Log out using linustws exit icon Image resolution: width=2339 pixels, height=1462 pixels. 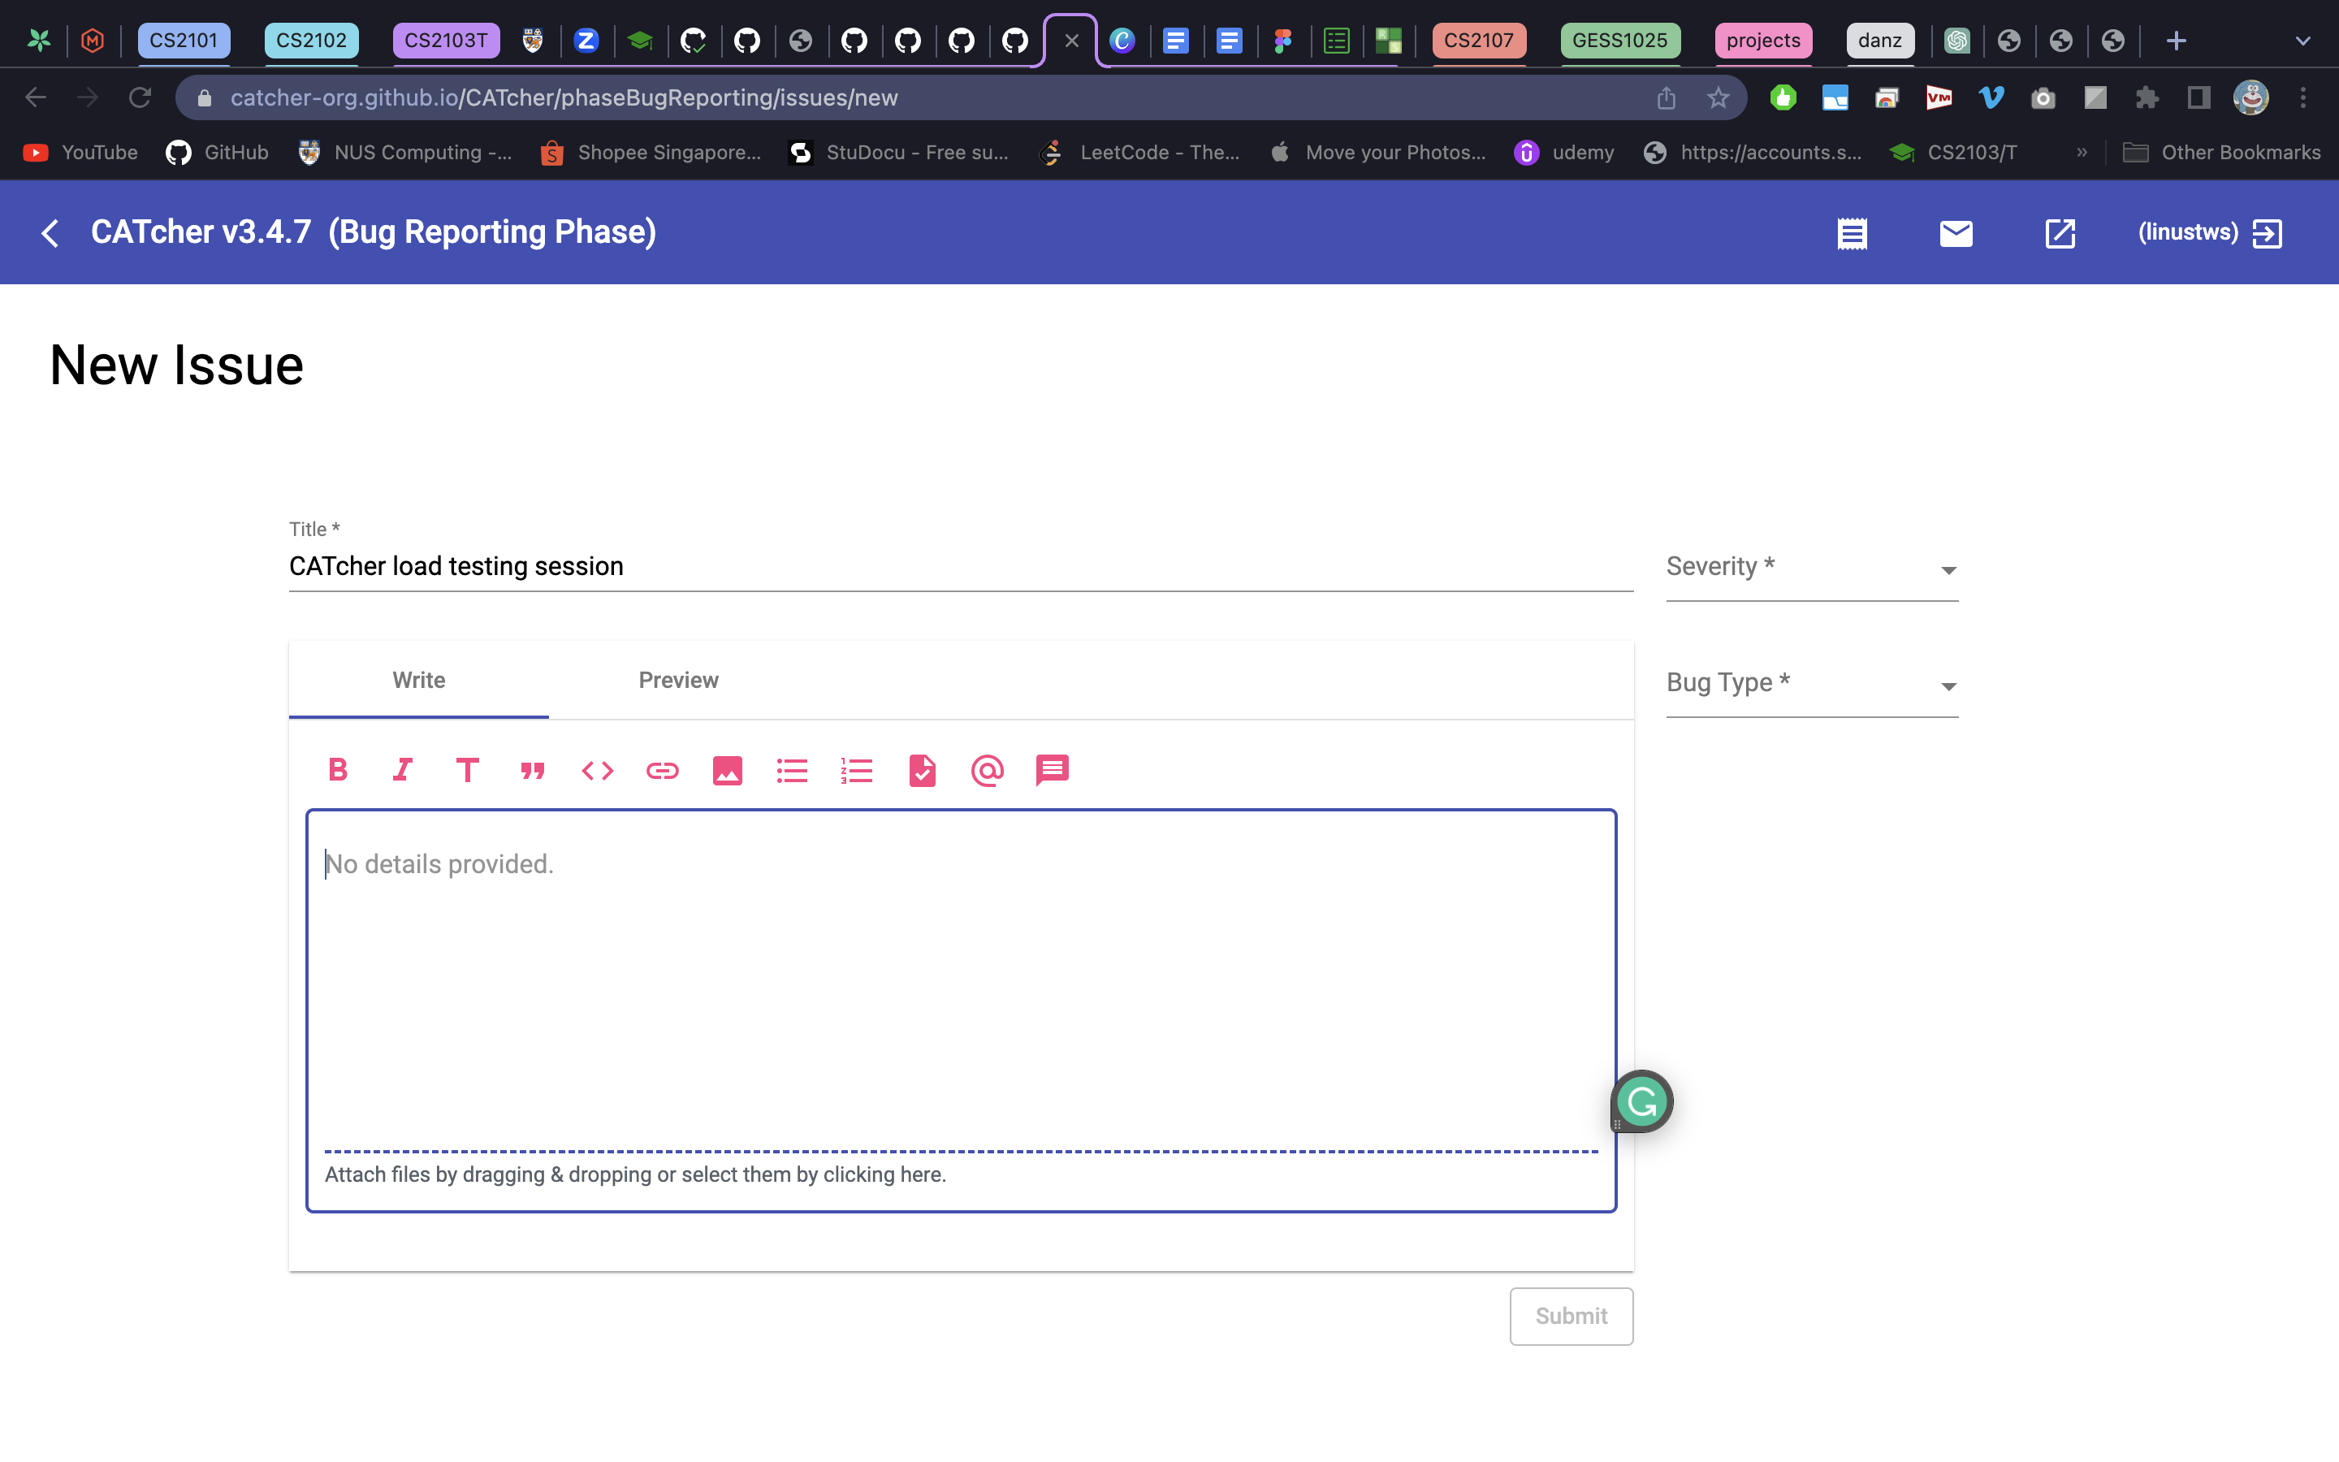click(x=2267, y=233)
